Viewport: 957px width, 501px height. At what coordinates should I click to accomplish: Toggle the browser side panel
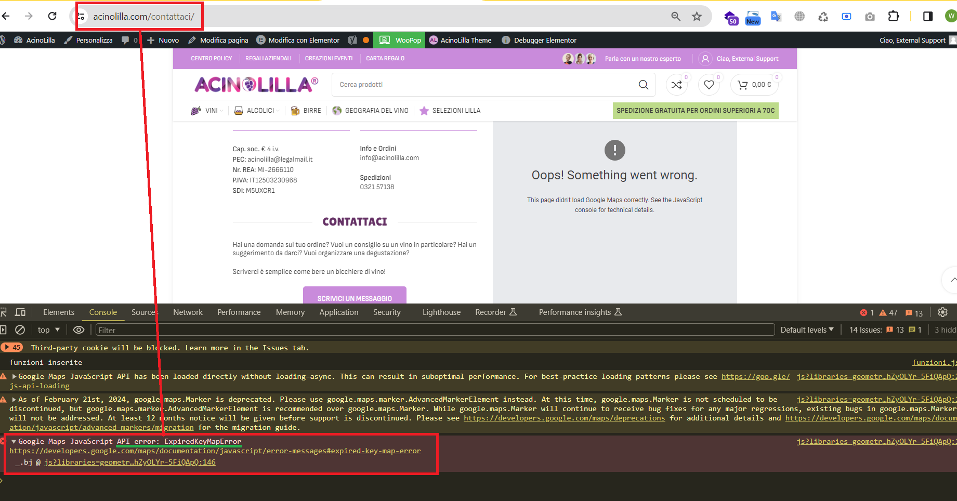(928, 17)
